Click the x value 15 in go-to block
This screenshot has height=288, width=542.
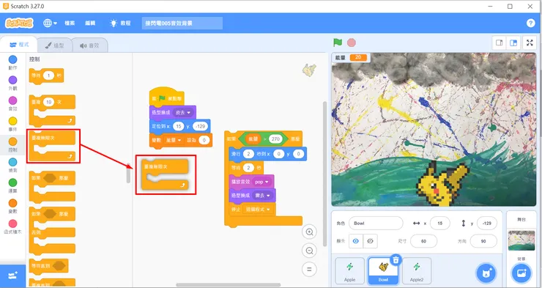coord(178,126)
